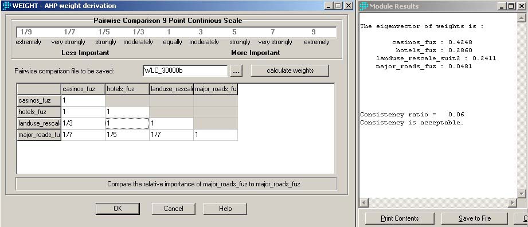Screen dimensions: 528x227
Task: Close the WEIGHT AHP window
Action: pyautogui.click(x=349, y=6)
